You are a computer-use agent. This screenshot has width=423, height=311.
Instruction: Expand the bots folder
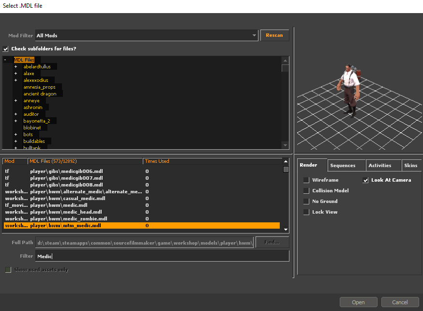pos(15,135)
